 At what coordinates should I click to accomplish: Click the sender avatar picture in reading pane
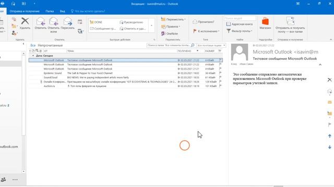click(x=240, y=52)
